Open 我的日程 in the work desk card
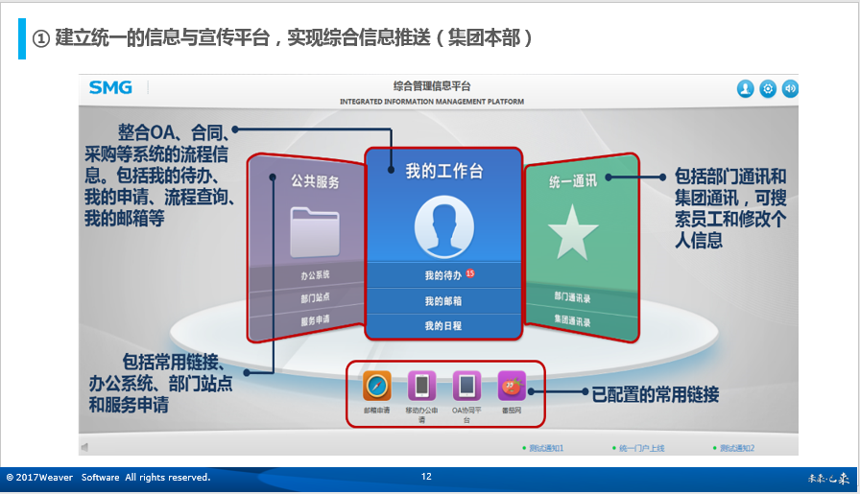860x494 pixels. pyautogui.click(x=443, y=326)
